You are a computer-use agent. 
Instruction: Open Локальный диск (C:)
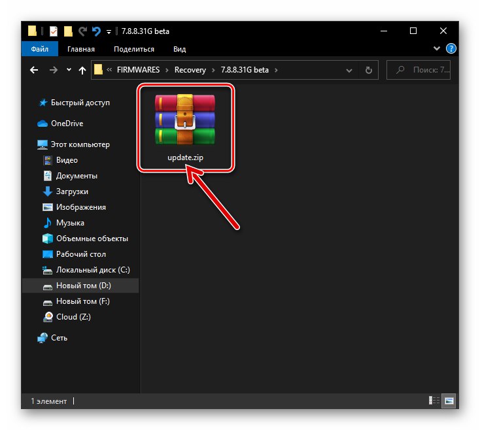pos(93,270)
